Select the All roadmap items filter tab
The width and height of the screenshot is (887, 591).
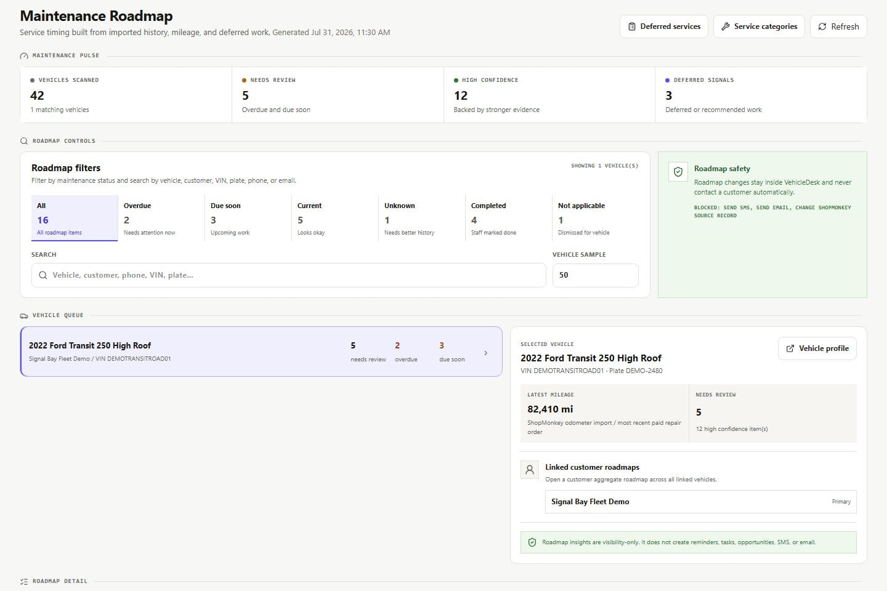click(75, 219)
